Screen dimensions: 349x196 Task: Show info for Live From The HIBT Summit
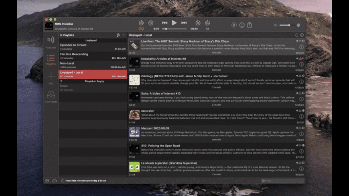click(301, 47)
